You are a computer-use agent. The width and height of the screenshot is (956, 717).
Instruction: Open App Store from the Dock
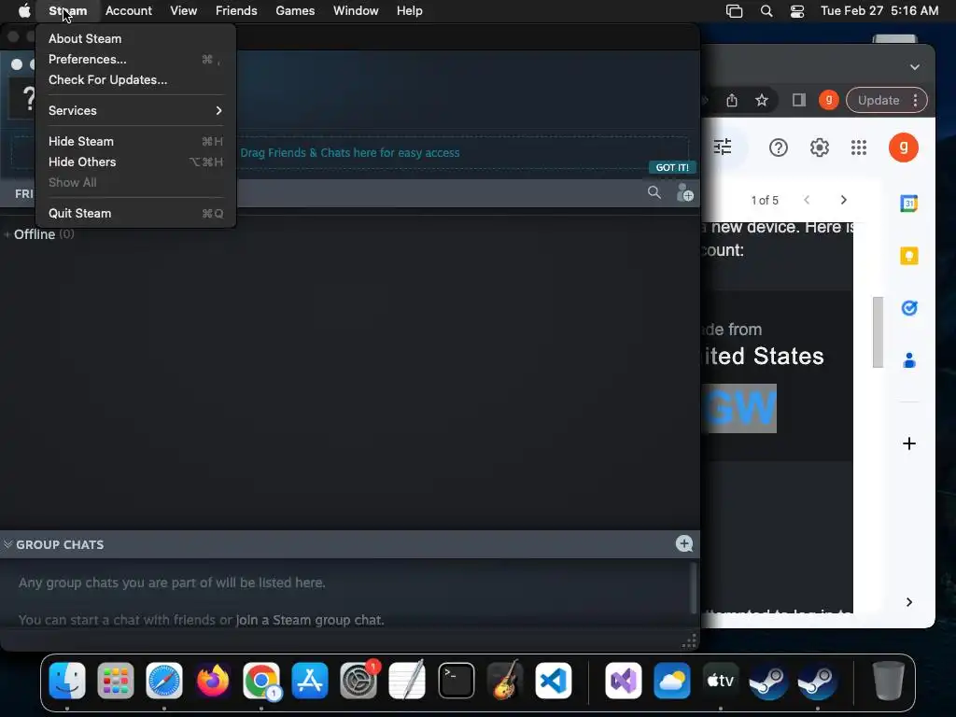(310, 681)
